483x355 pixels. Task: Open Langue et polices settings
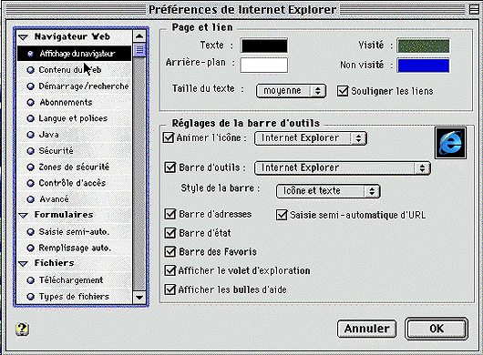[74, 118]
